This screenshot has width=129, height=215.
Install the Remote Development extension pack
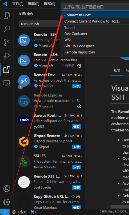[x=76, y=86]
